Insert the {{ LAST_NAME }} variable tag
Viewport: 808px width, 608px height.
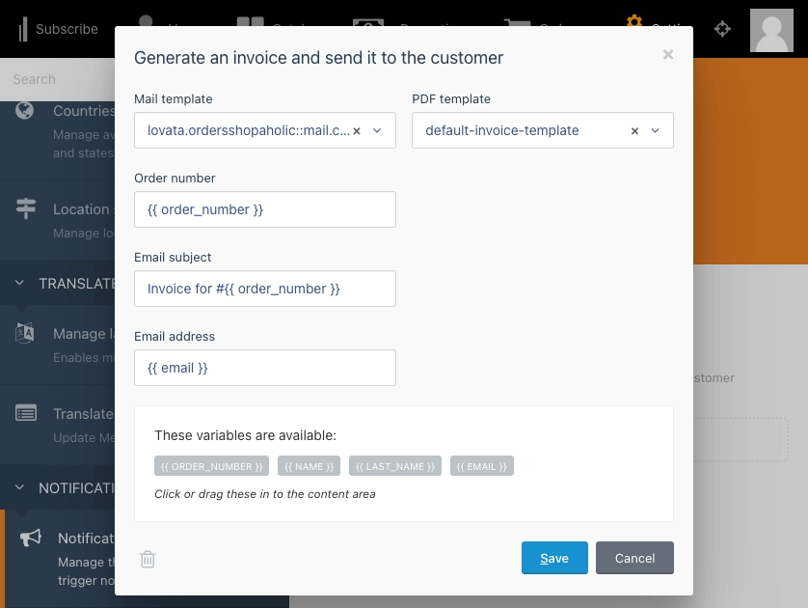pyautogui.click(x=394, y=466)
